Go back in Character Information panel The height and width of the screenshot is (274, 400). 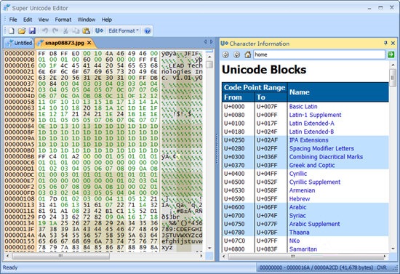(225, 55)
